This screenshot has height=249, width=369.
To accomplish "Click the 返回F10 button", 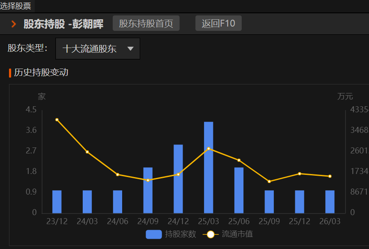I will (219, 23).
